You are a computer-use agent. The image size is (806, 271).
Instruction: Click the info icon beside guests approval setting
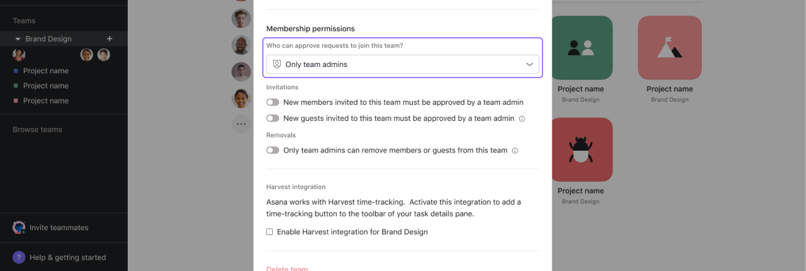point(522,118)
